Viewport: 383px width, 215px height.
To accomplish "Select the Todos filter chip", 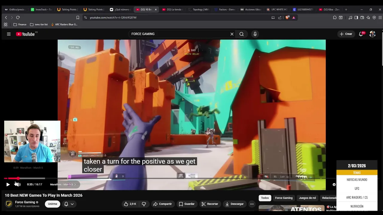I will (x=265, y=198).
